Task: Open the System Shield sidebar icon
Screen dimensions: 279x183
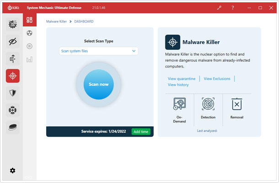Action: tap(13, 93)
